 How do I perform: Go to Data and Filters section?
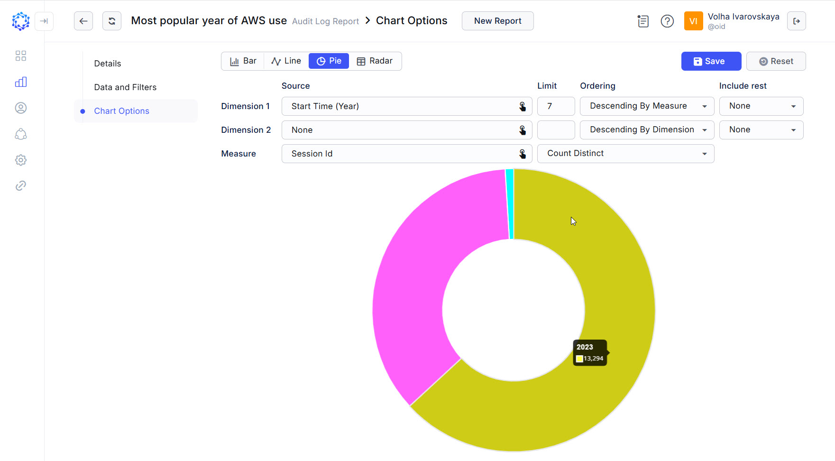pyautogui.click(x=125, y=87)
